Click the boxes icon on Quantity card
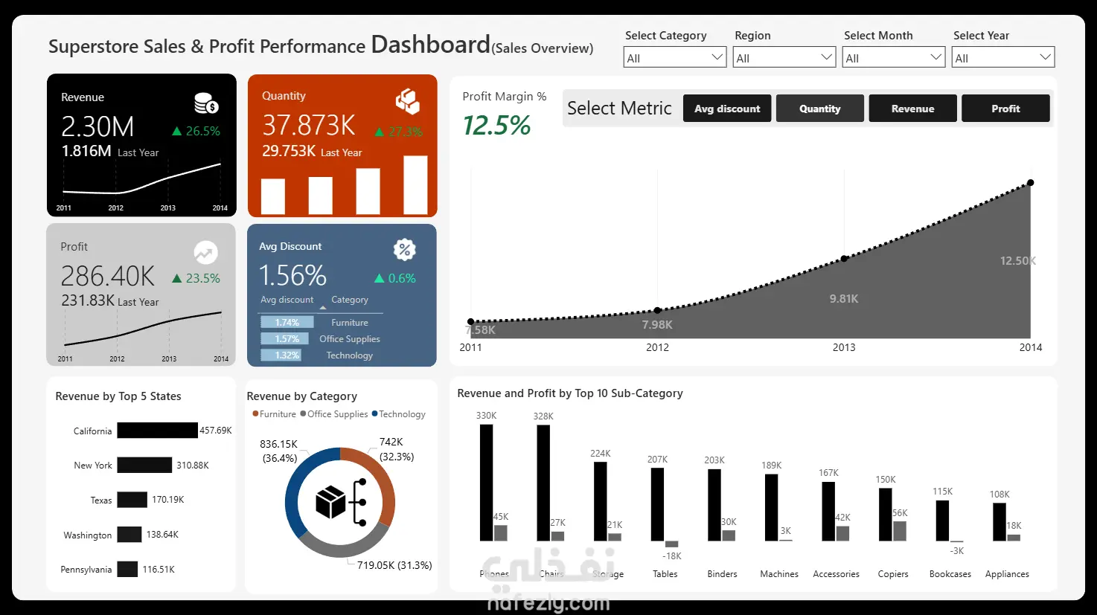Image resolution: width=1097 pixels, height=615 pixels. point(407,100)
